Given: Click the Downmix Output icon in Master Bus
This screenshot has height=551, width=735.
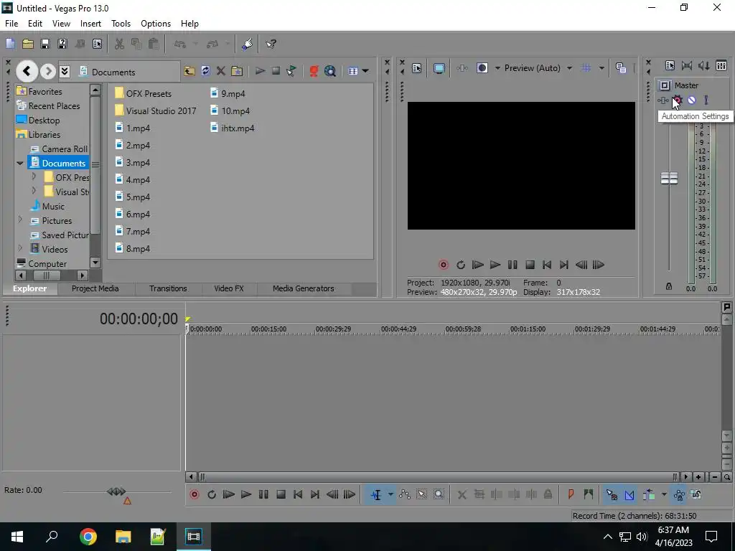Looking at the screenshot, I should point(687,66).
